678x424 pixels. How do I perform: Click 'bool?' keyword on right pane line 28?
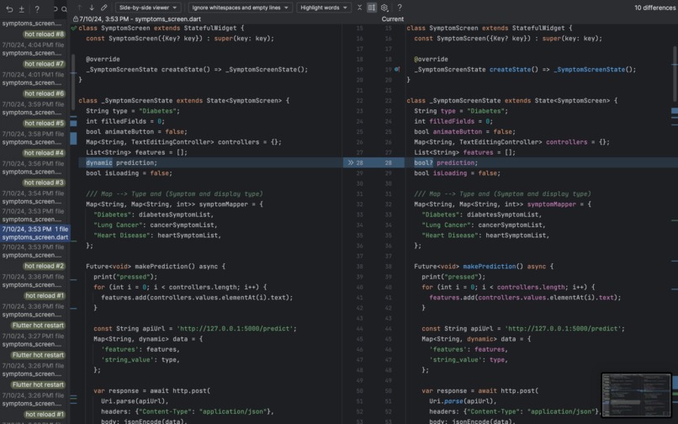click(423, 162)
